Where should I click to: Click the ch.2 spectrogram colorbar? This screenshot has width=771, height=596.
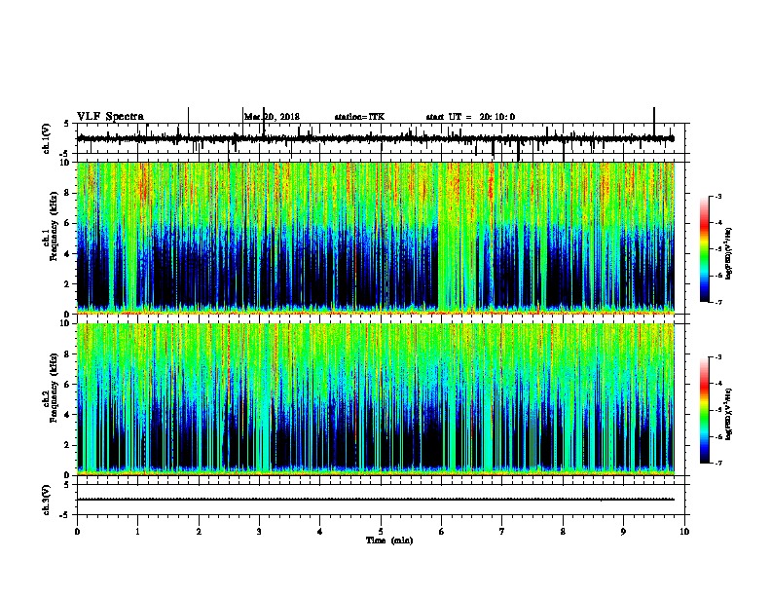coord(705,410)
